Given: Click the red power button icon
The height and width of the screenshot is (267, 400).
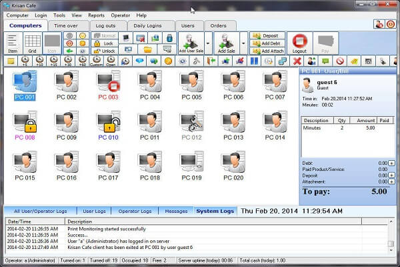Looking at the screenshot, I should pyautogui.click(x=69, y=43).
